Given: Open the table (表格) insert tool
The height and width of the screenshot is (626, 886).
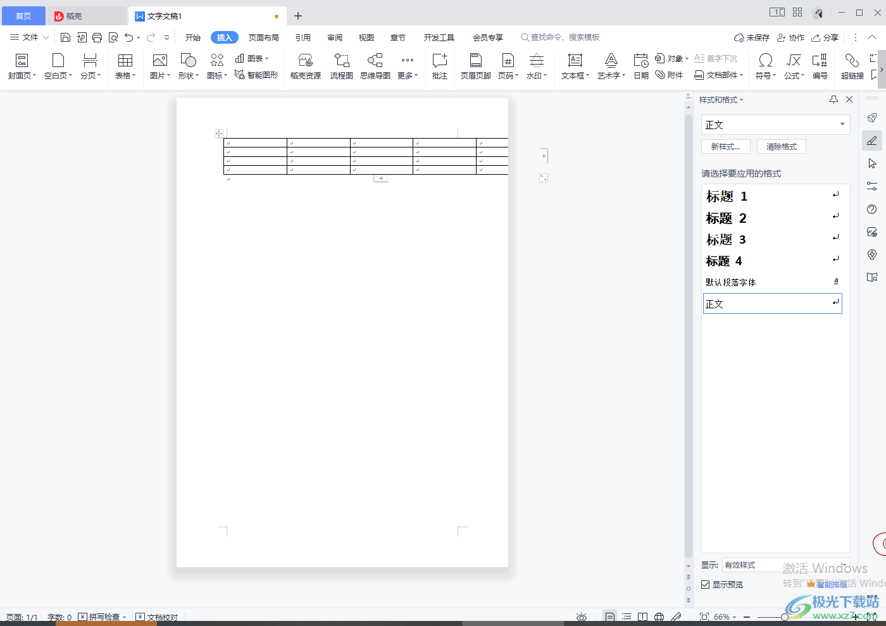Looking at the screenshot, I should (125, 66).
